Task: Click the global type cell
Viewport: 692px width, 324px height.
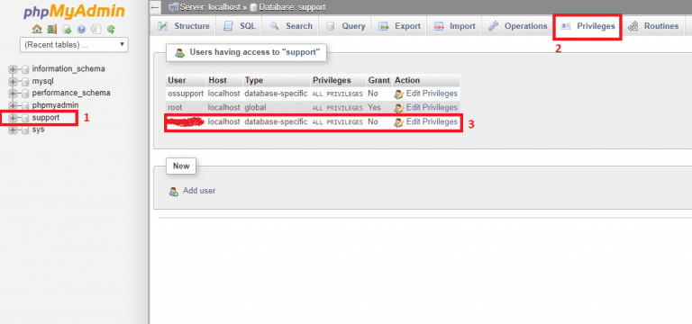Action: (x=276, y=108)
